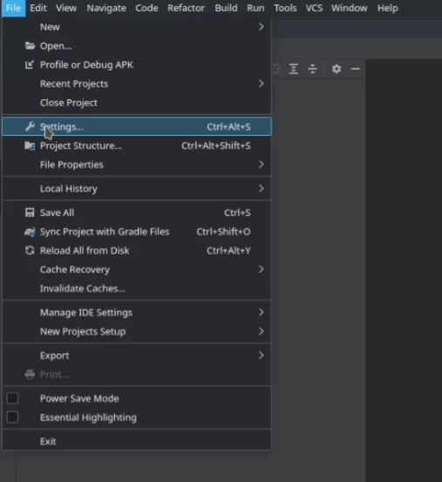Click the Reload All from Disk icon
The image size is (442, 482).
(x=30, y=250)
